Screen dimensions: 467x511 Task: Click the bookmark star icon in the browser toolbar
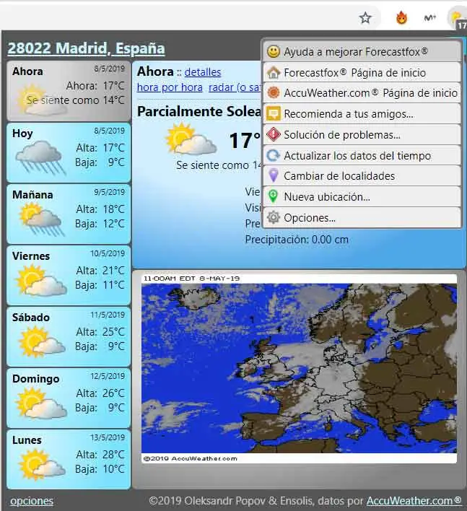coord(365,17)
